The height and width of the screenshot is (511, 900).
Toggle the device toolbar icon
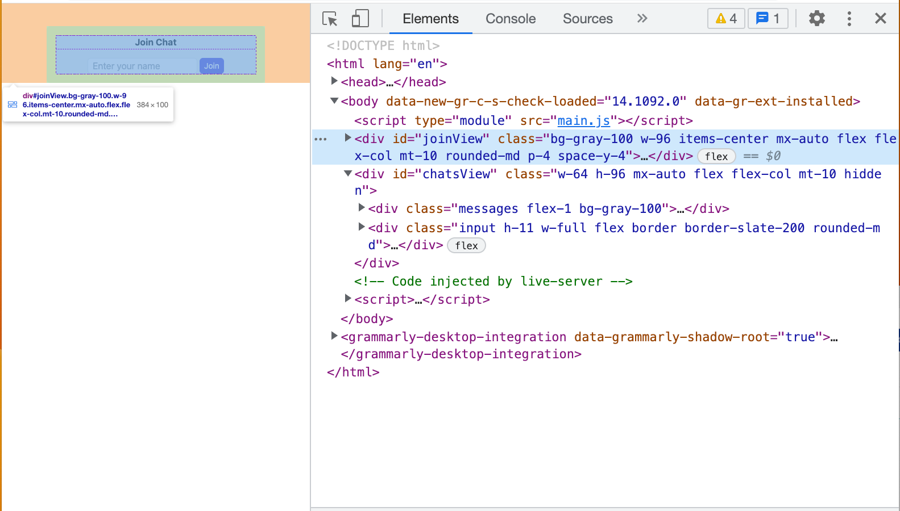pyautogui.click(x=360, y=19)
